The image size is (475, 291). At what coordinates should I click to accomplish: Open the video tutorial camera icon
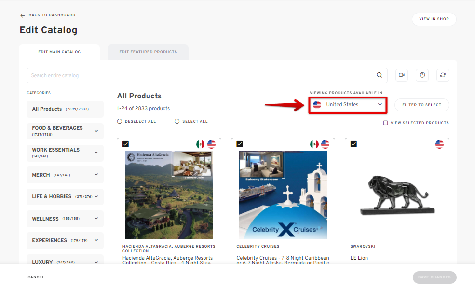402,75
